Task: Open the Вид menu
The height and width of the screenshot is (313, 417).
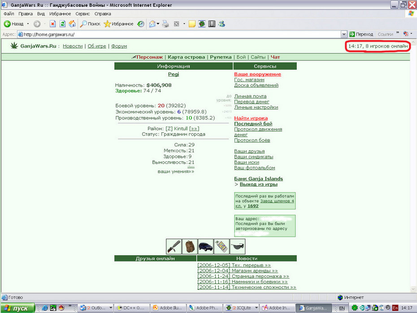Action: 41,14
